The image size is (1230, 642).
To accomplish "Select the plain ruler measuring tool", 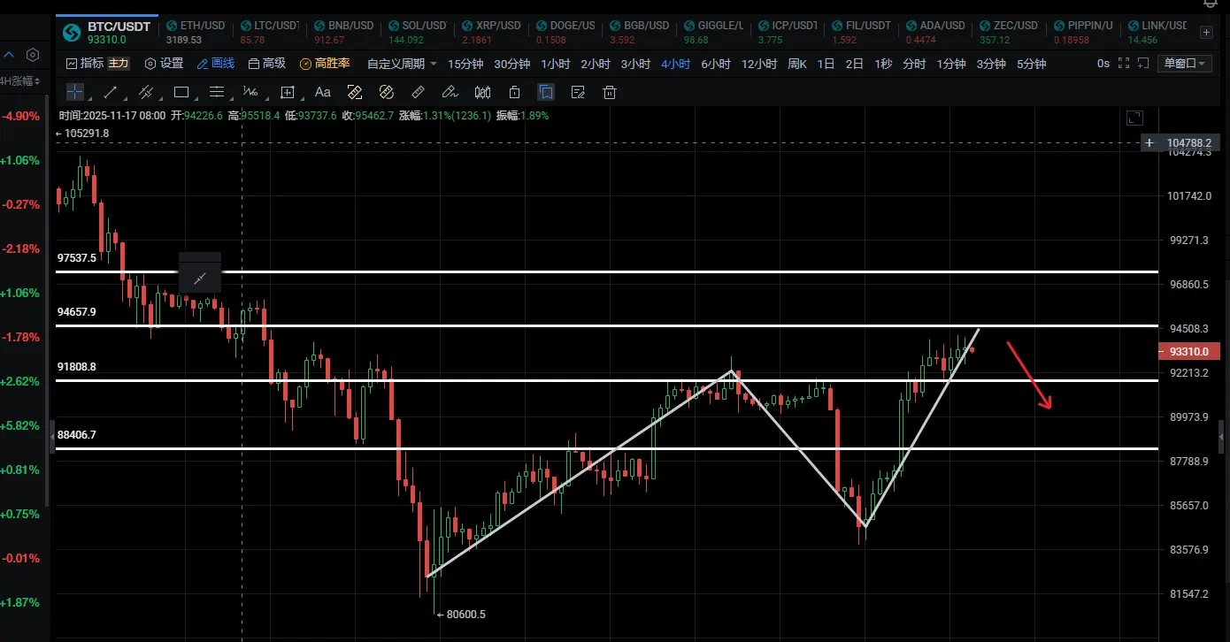I will [419, 92].
